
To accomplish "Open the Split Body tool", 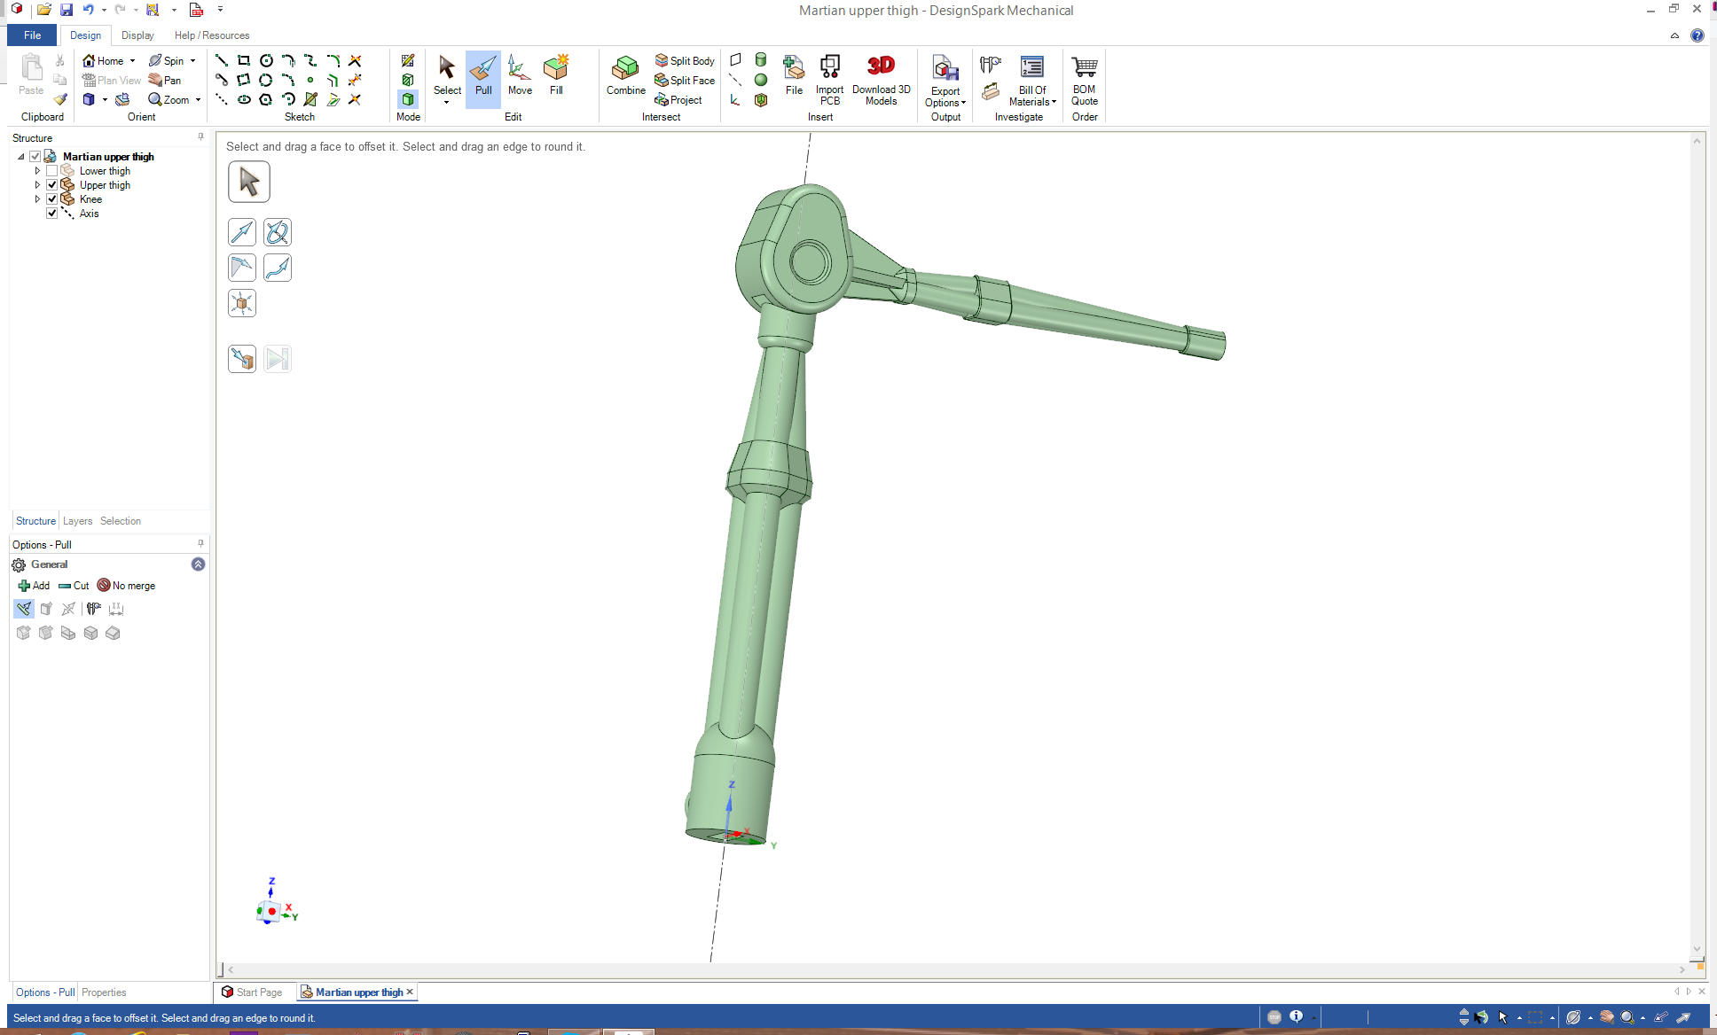I will tap(685, 60).
